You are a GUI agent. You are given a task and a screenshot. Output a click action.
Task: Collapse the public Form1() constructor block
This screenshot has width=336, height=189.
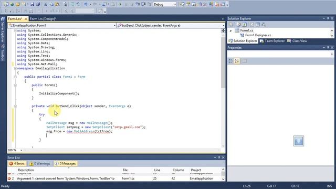(15, 85)
